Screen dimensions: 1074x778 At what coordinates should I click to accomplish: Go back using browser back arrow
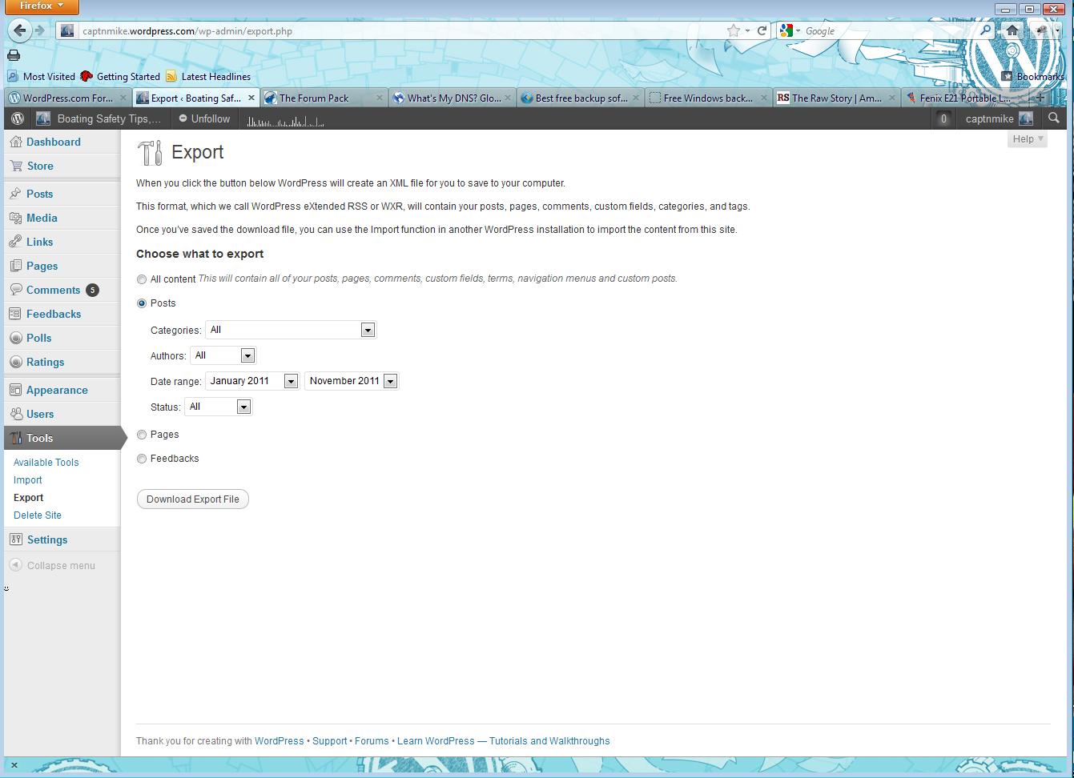click(x=19, y=30)
